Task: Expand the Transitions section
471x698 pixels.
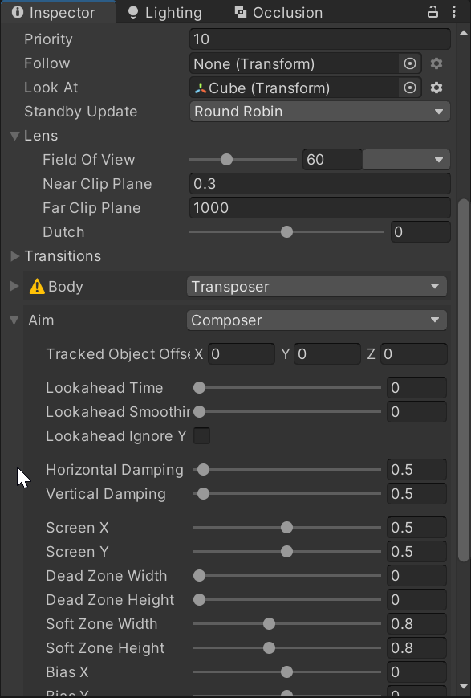Action: 14,256
